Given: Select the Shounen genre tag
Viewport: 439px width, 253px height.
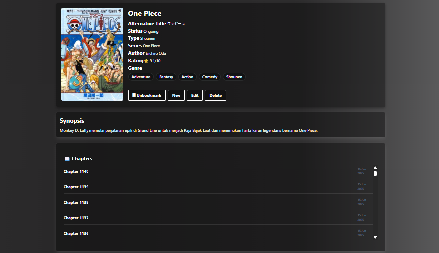Looking at the screenshot, I should (x=234, y=77).
